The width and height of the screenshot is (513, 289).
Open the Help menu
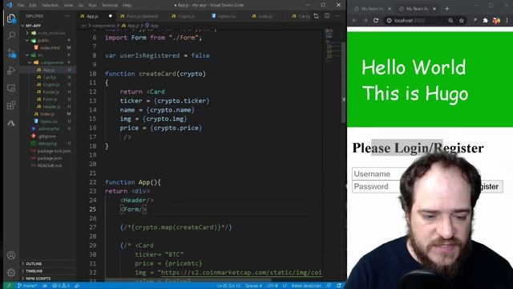127,6
